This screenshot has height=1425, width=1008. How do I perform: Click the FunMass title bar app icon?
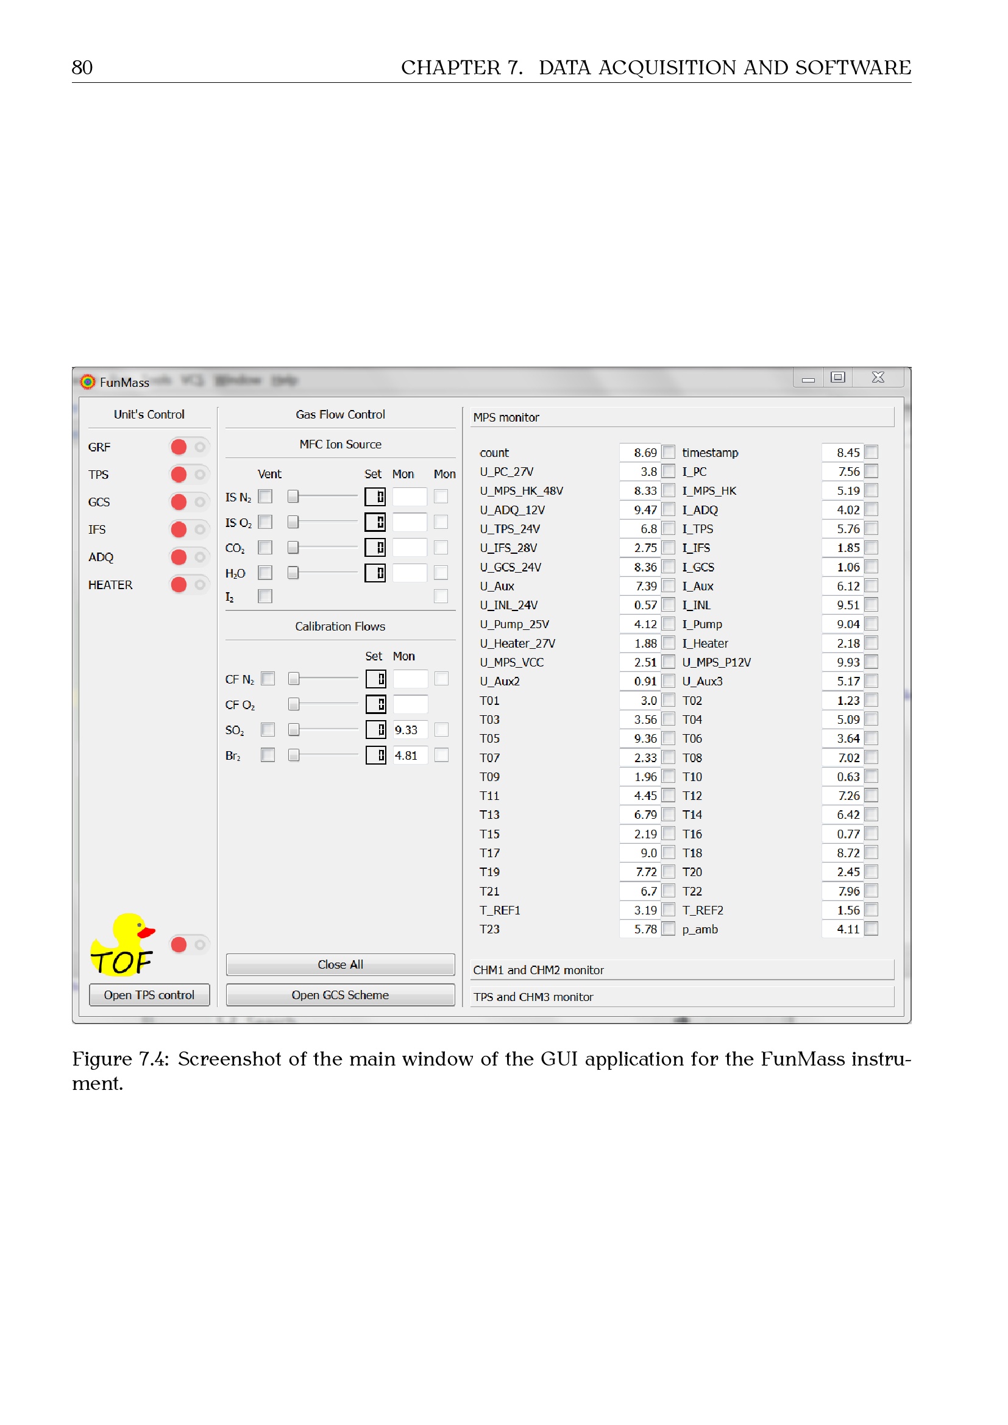coord(88,382)
